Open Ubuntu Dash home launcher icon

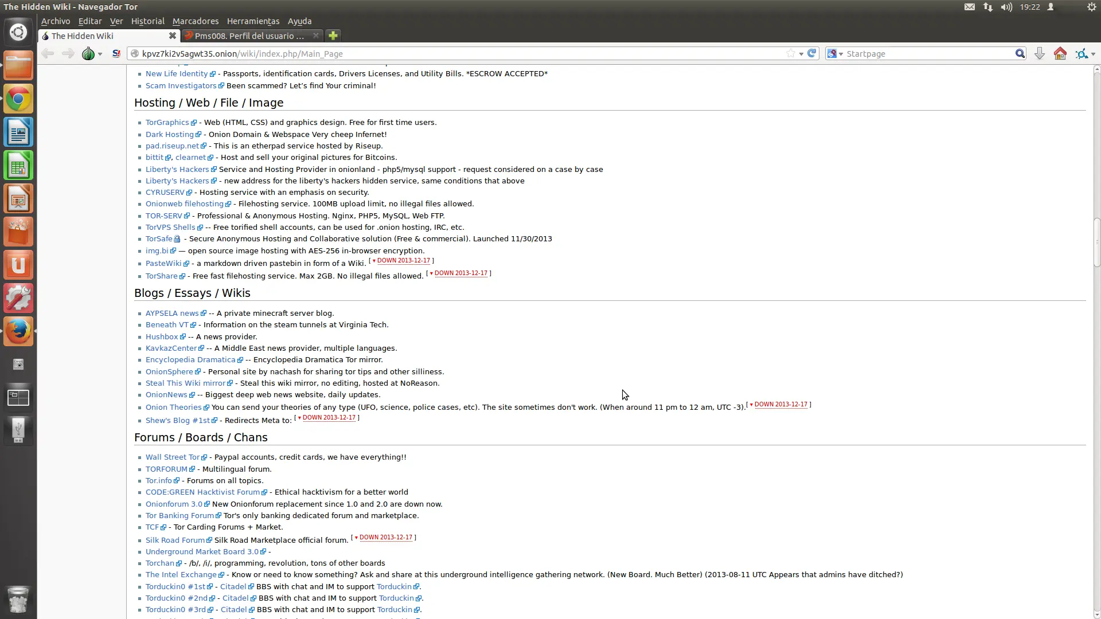tap(18, 32)
